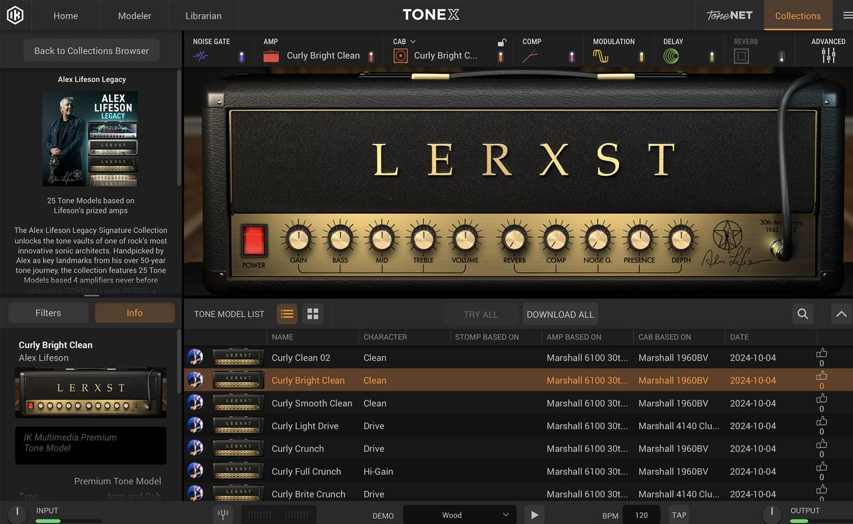
Task: Expand the CAB dropdown arrow
Action: pos(413,41)
